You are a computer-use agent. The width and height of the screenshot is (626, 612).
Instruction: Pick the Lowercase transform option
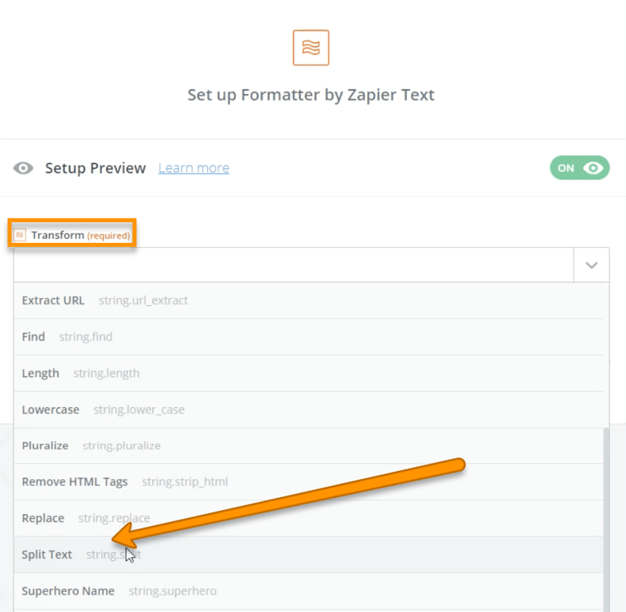[x=51, y=410]
